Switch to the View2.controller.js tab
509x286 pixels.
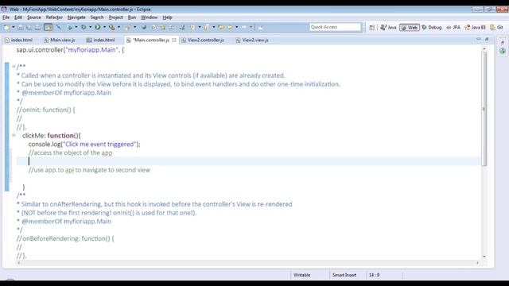click(x=203, y=41)
